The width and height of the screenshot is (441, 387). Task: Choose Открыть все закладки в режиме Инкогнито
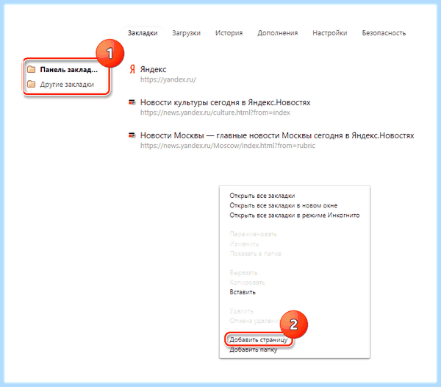[x=295, y=216]
